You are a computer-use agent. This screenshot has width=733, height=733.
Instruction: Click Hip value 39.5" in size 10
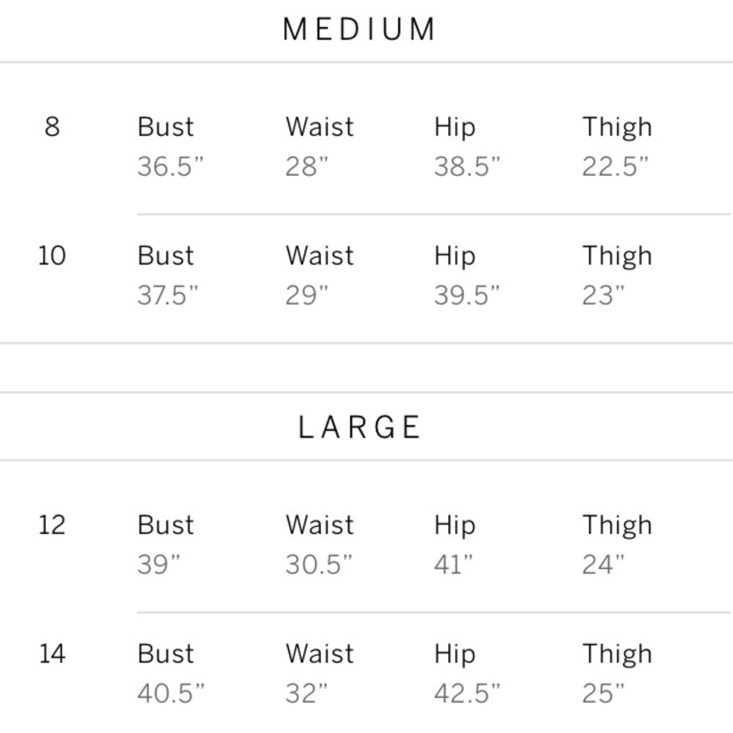click(x=467, y=295)
